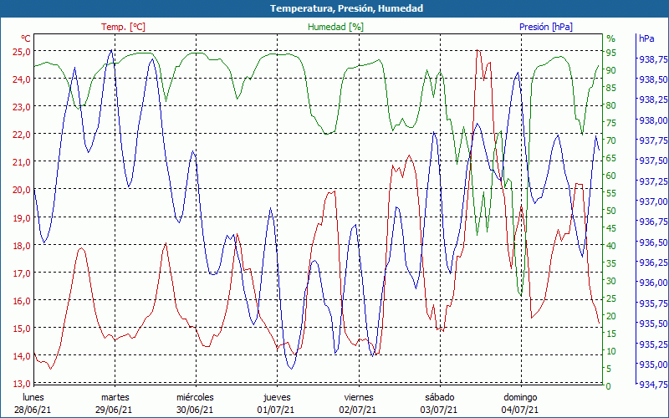669x418 pixels.
Task: Click the 936,50 pressure axis value
Action: tap(653, 242)
